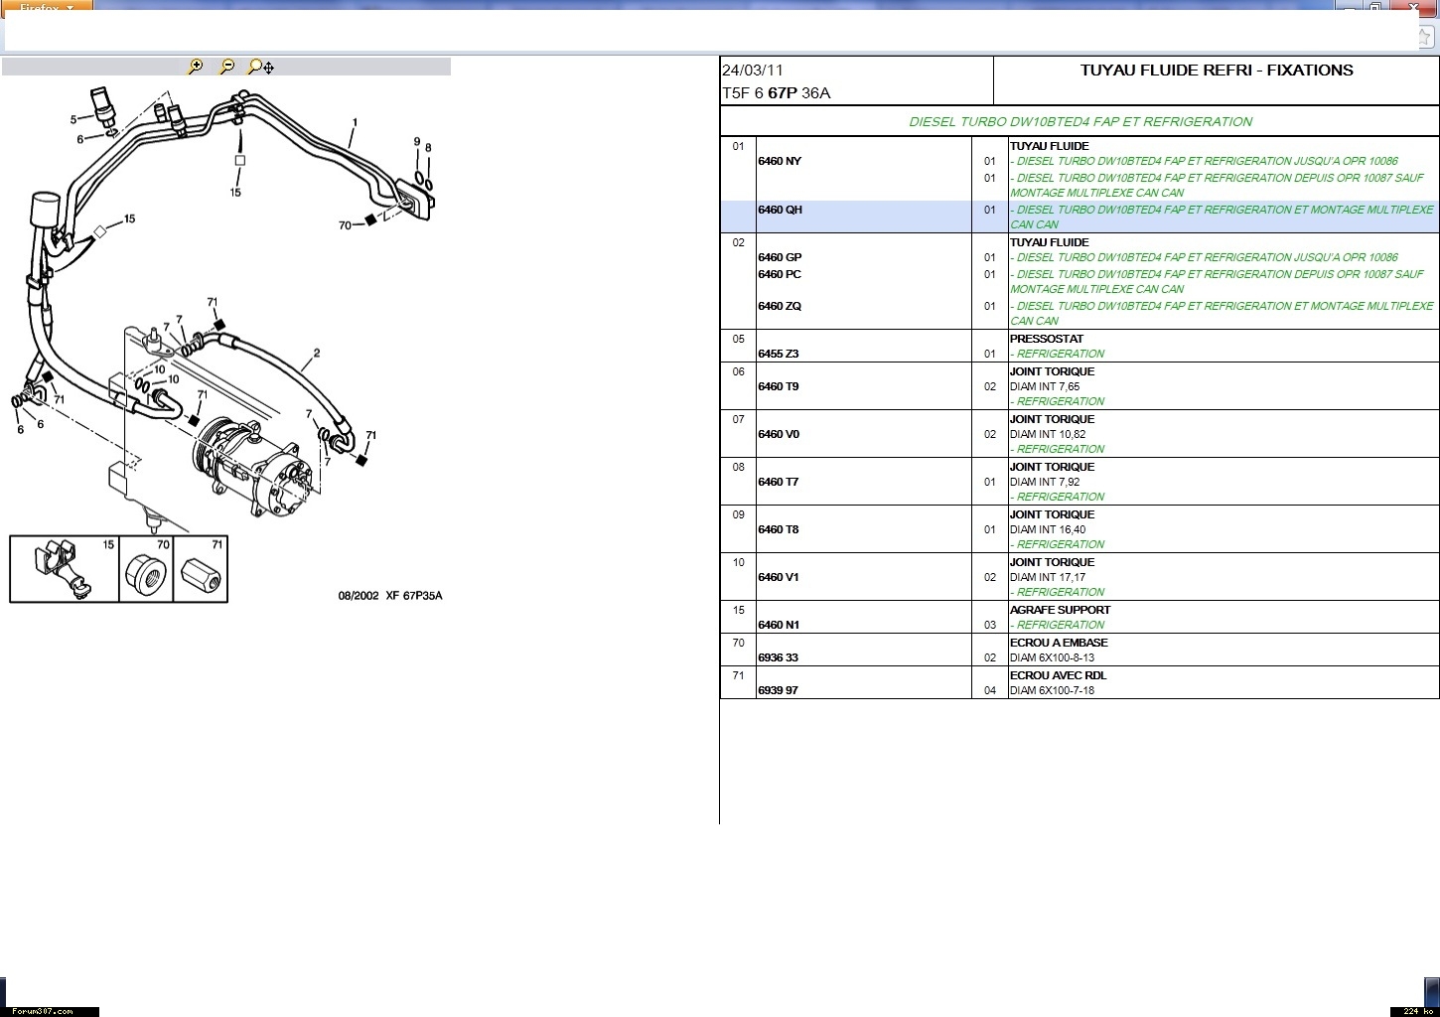Open the Firefox menu button
This screenshot has height=1017, width=1440.
47,6
